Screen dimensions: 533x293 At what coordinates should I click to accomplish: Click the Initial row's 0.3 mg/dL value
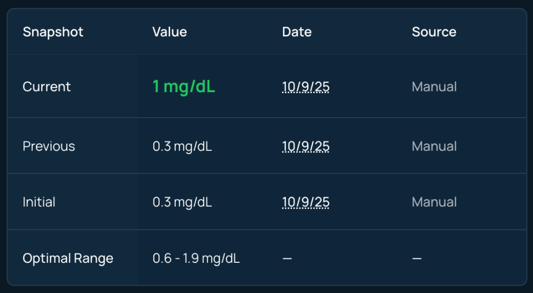182,202
